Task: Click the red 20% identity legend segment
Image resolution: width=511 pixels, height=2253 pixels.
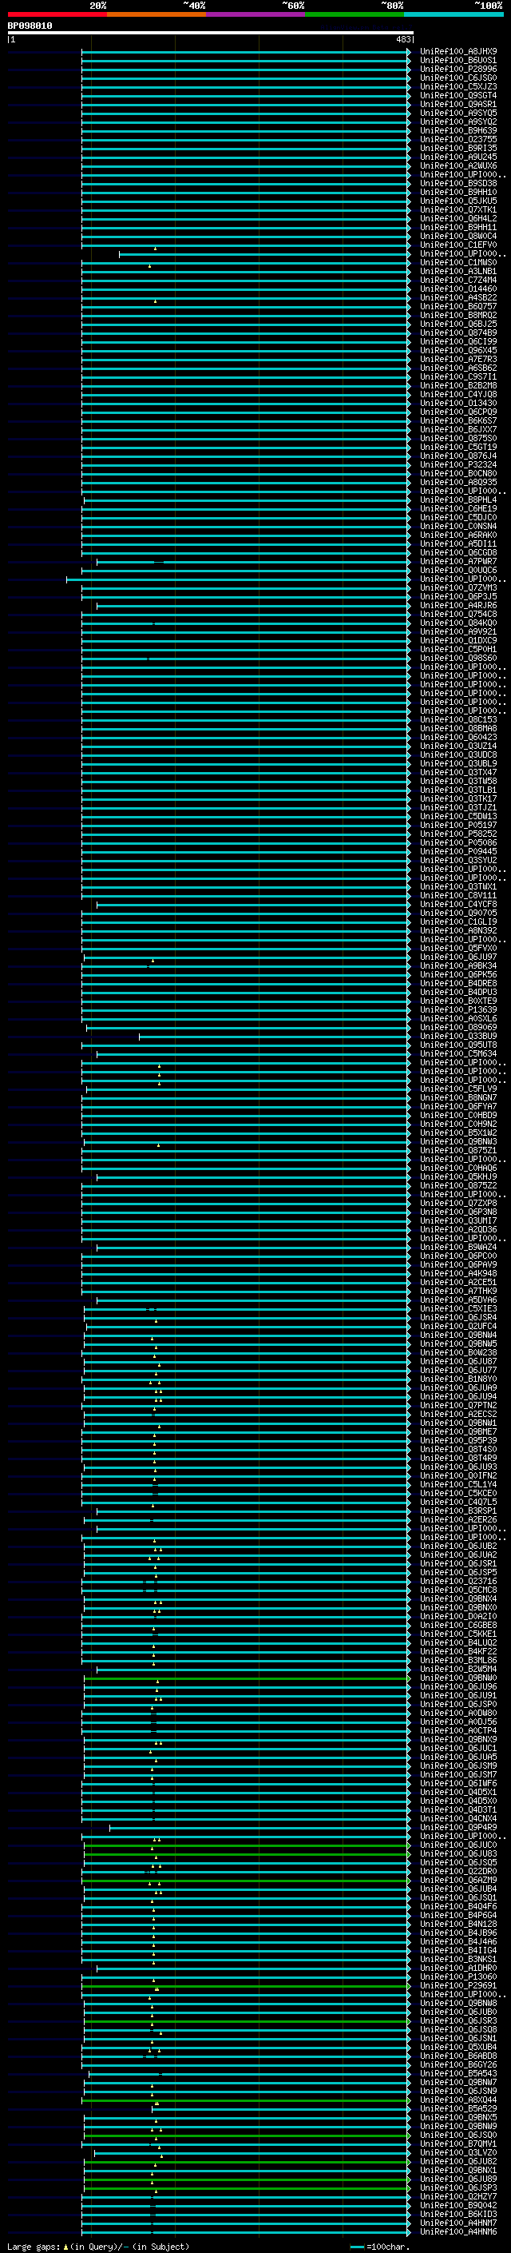Action: [x=57, y=14]
